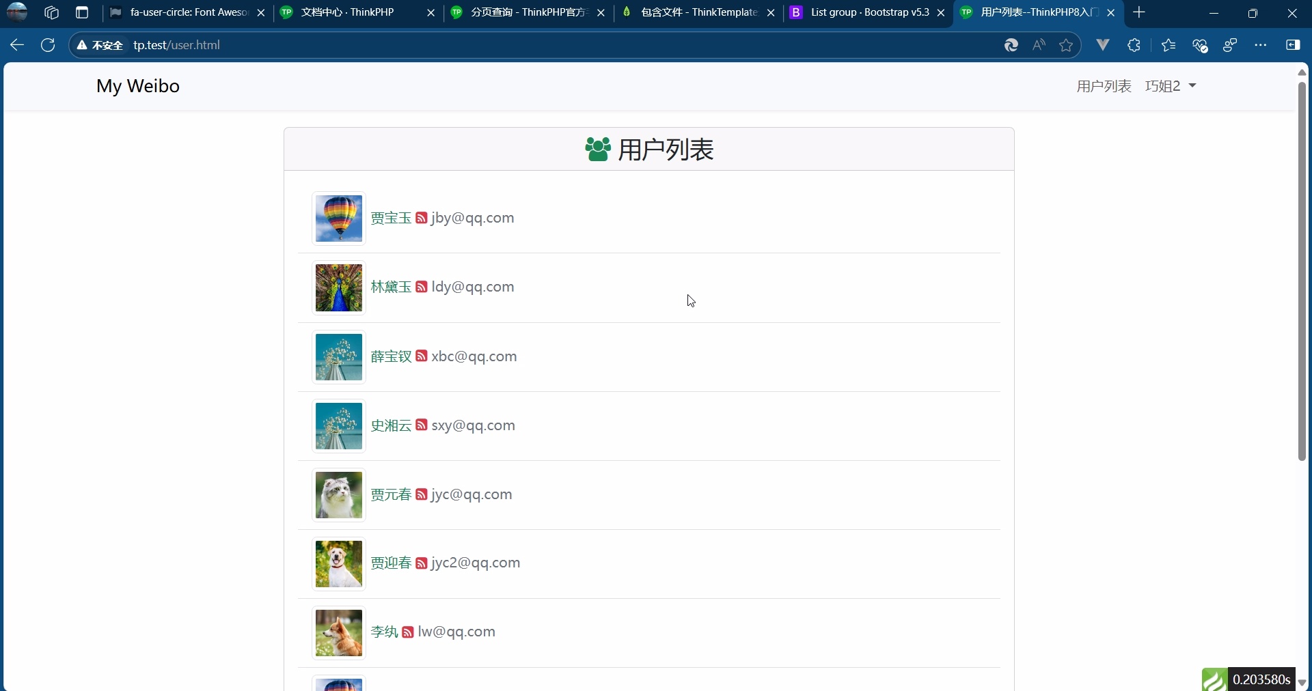Open the browser settings ellipsis menu
This screenshot has height=691, width=1312.
pos(1261,45)
